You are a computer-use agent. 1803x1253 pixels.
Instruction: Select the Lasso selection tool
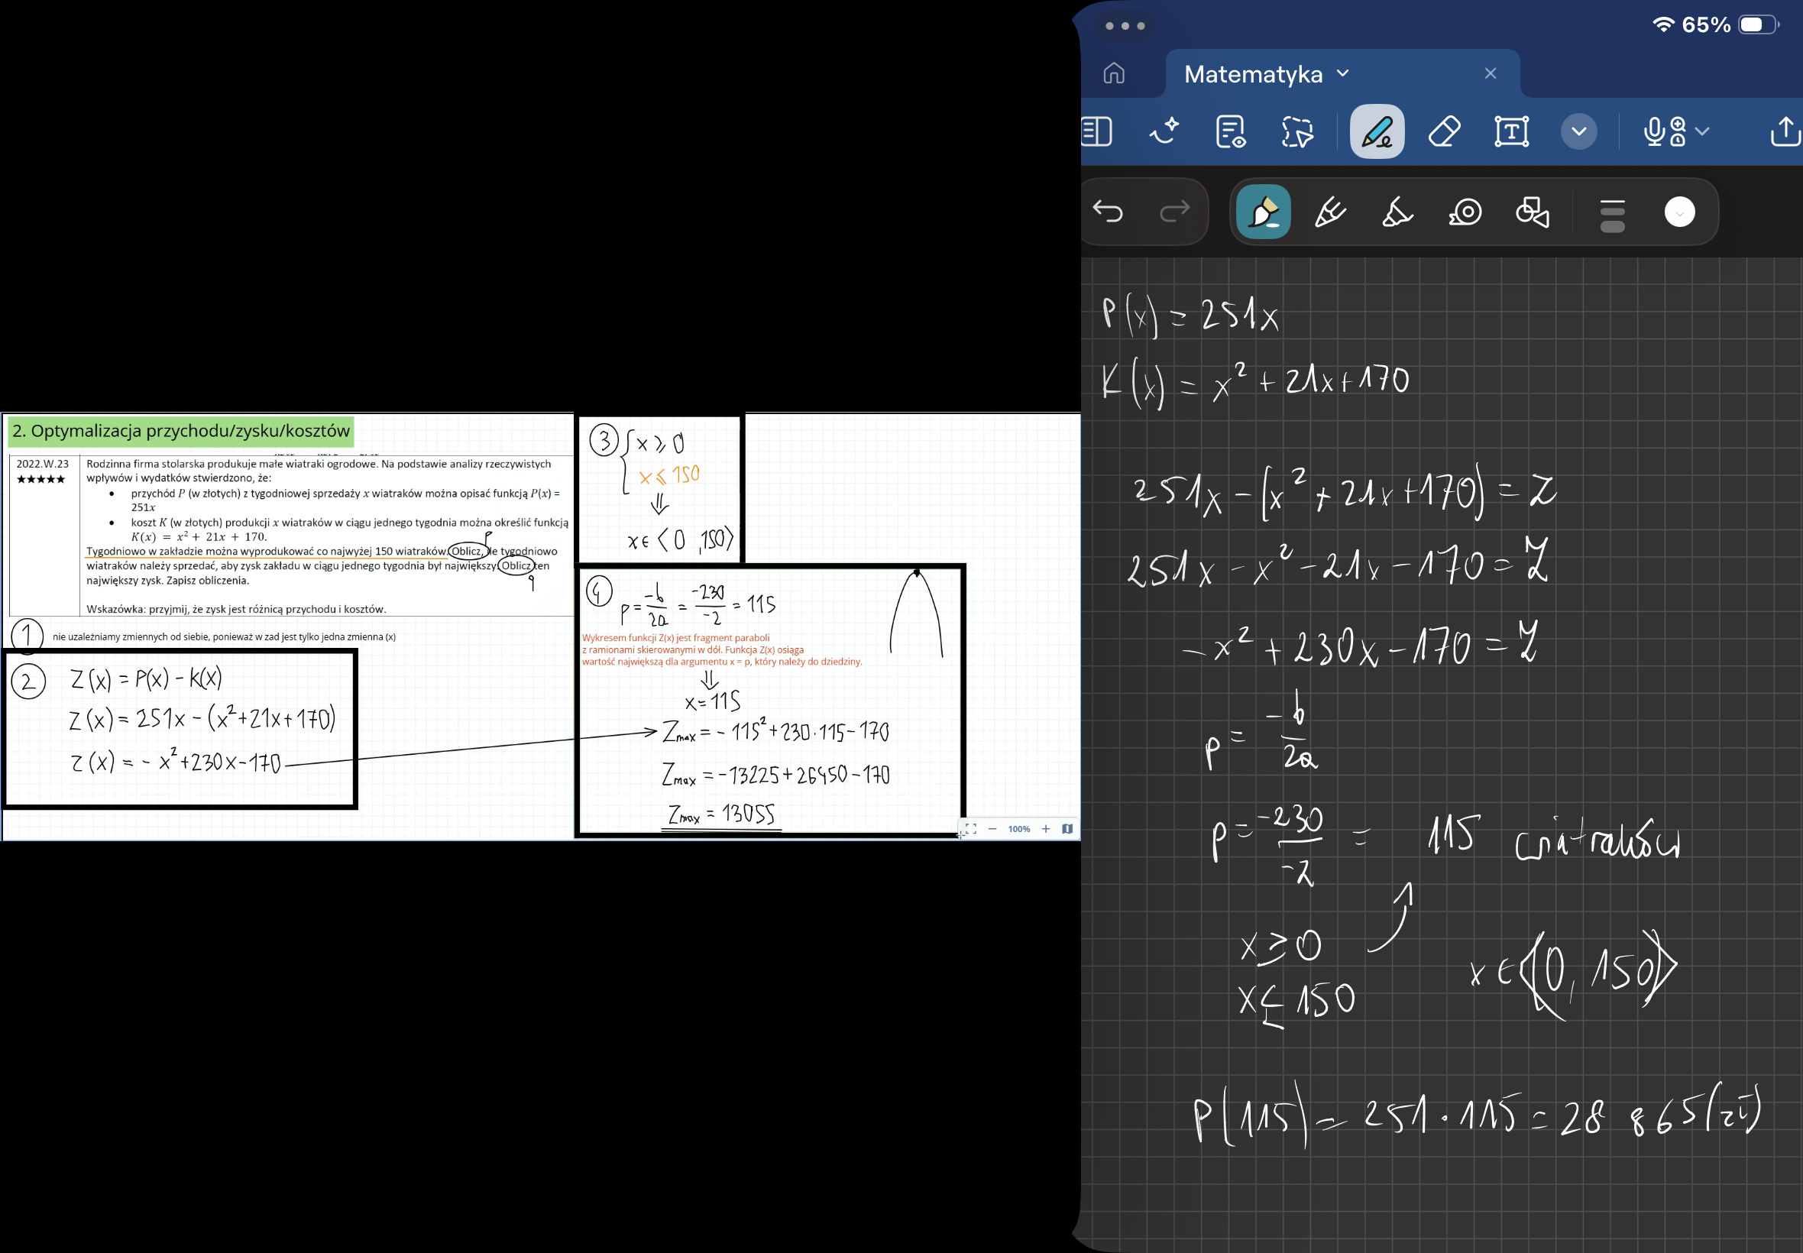[x=1296, y=131]
